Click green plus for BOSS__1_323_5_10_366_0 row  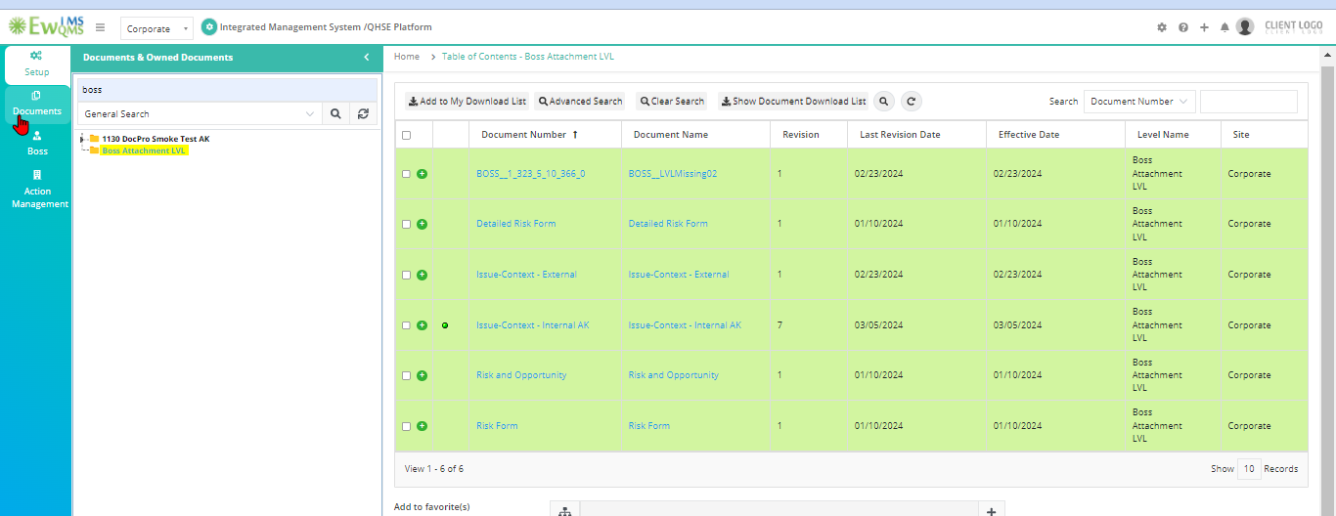point(422,174)
